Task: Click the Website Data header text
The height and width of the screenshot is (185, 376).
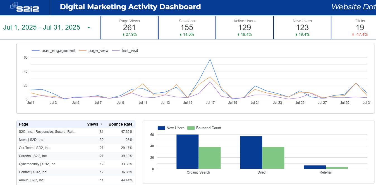Action: 353,7
